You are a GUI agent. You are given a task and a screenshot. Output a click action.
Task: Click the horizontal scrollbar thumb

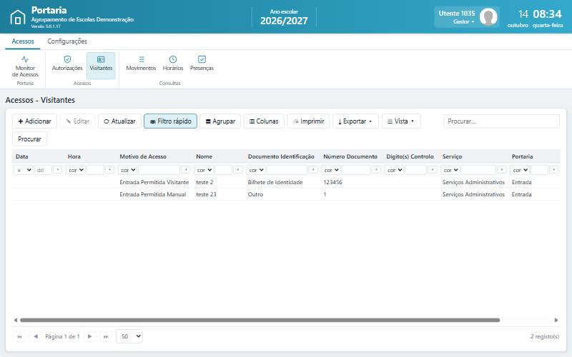(x=260, y=320)
